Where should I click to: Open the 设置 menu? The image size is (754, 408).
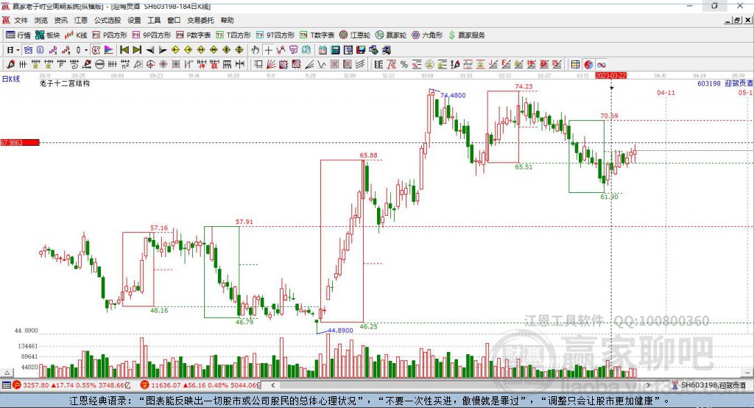click(134, 20)
